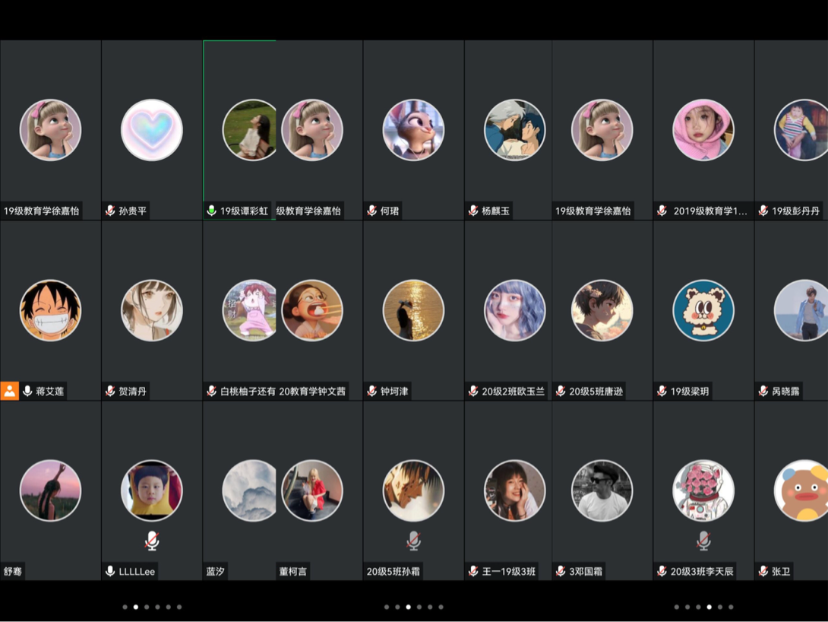Toggle the large mic above the 20级3班李天辰 label
This screenshot has width=828, height=622.
point(703,541)
